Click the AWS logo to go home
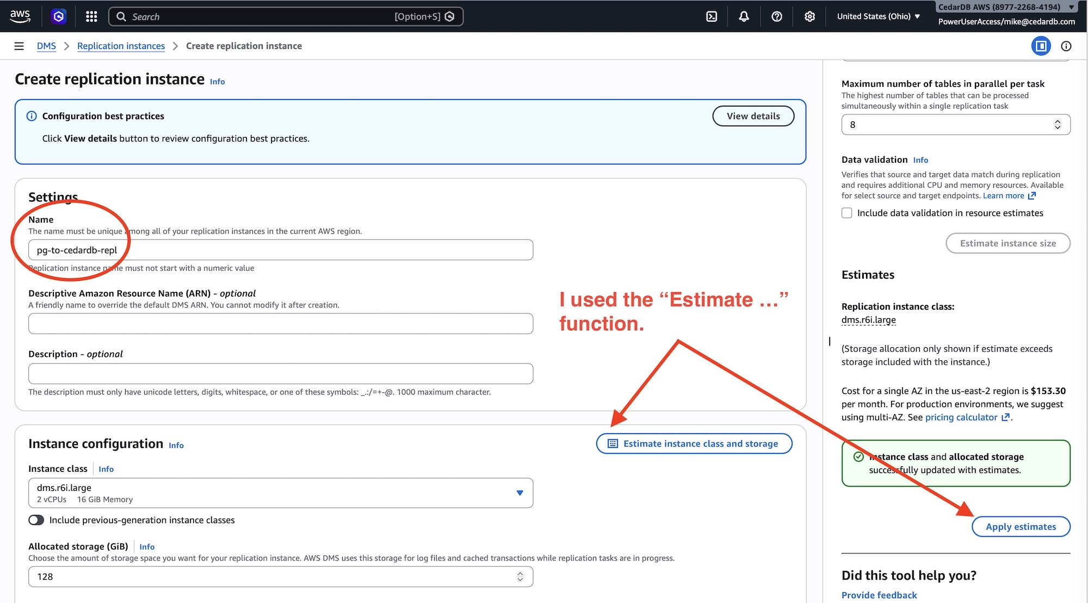 point(20,16)
